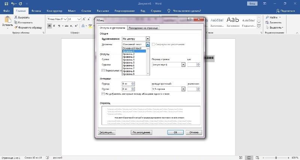
Task: Open the Вставка ribbon tab
Action: 37,11
